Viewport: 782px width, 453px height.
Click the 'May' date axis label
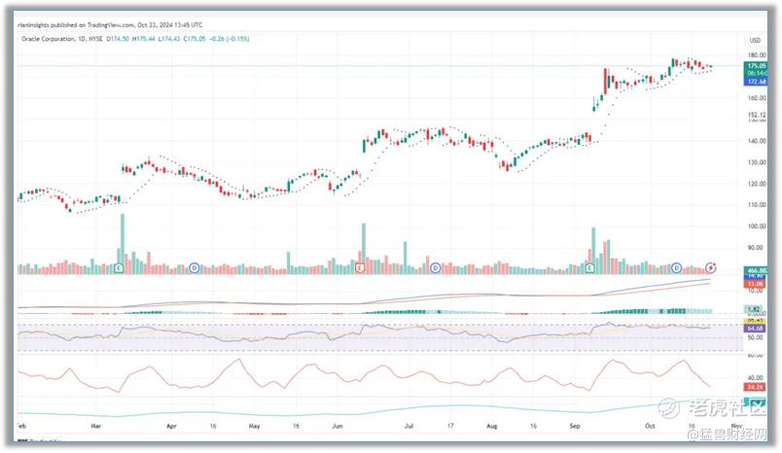[x=255, y=427]
